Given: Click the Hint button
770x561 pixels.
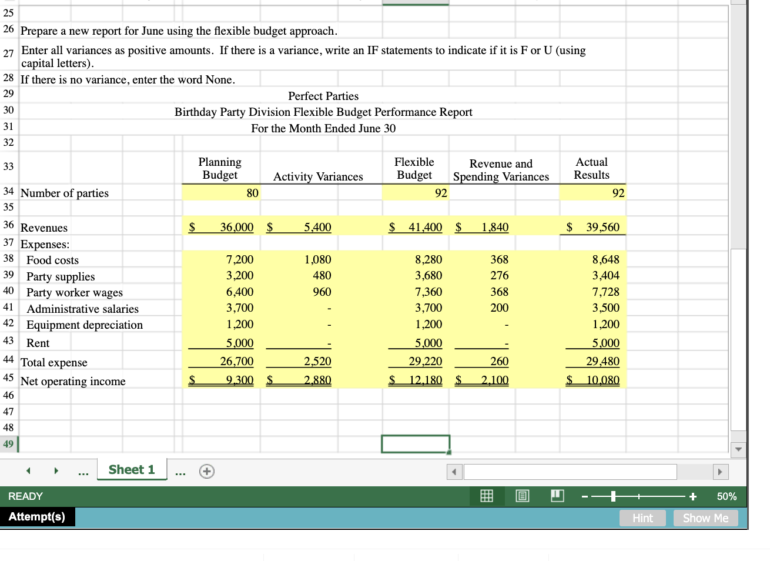Looking at the screenshot, I should (x=642, y=517).
